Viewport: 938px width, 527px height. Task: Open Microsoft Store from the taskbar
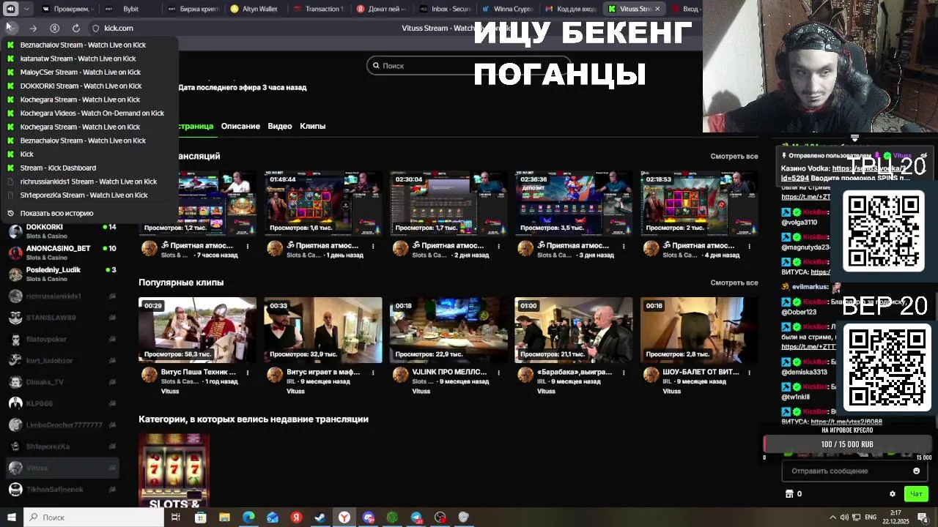(x=200, y=517)
